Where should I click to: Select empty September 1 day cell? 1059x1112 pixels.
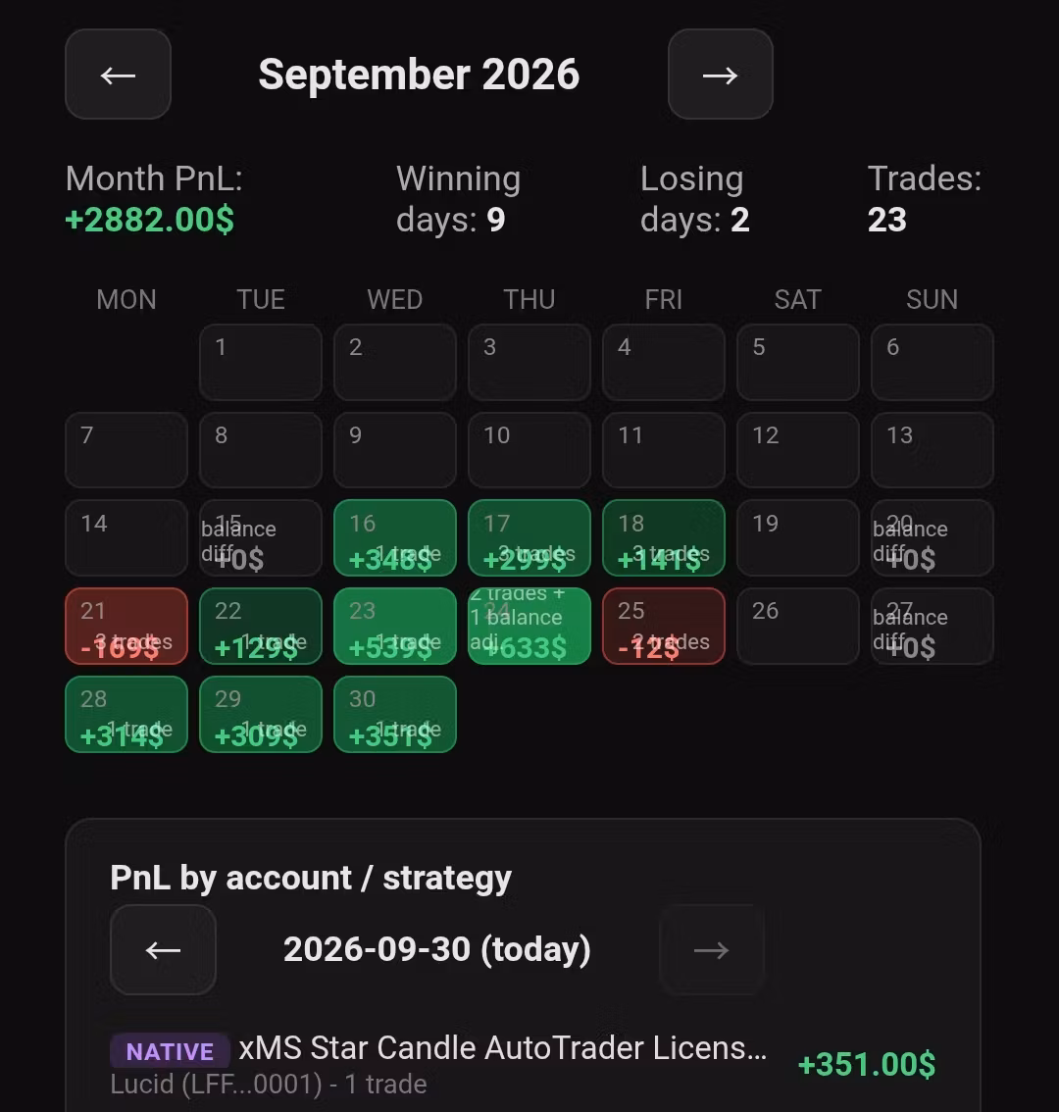pyautogui.click(x=260, y=363)
